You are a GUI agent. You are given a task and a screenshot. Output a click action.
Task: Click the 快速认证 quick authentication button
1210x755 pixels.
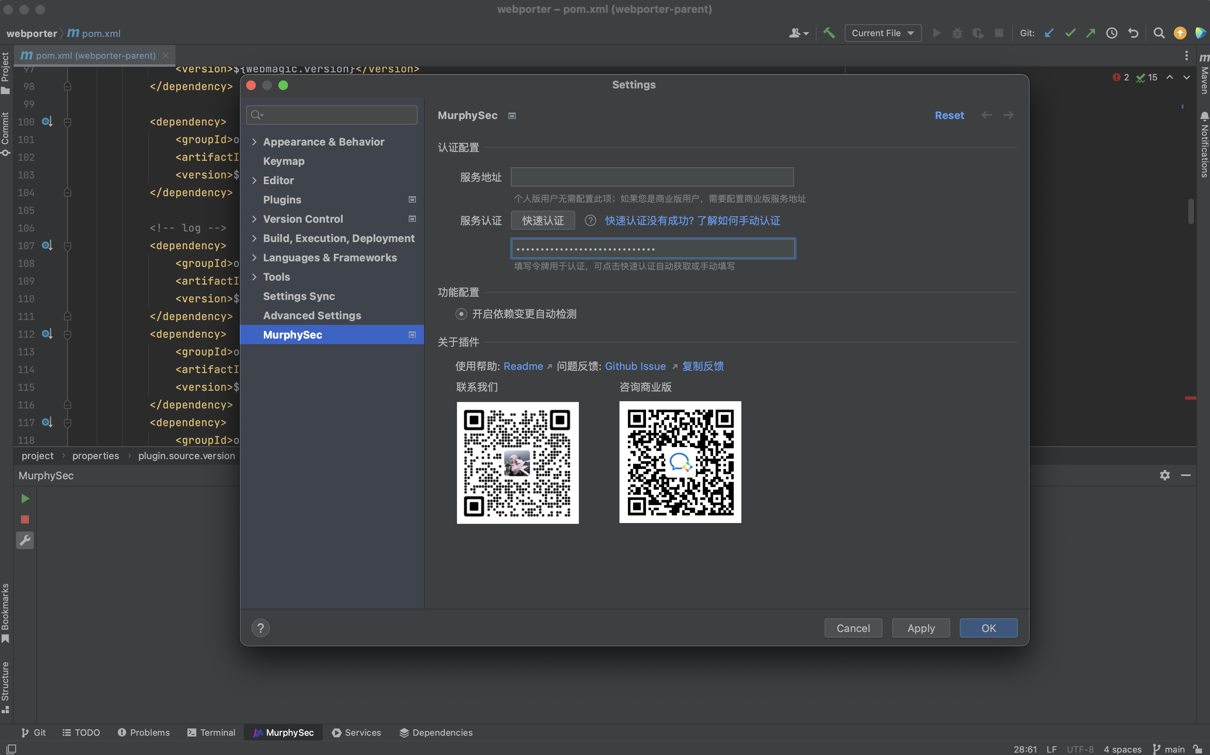click(x=543, y=220)
